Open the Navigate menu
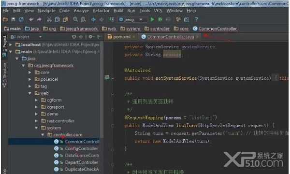The image size is (290, 174). 46,11
